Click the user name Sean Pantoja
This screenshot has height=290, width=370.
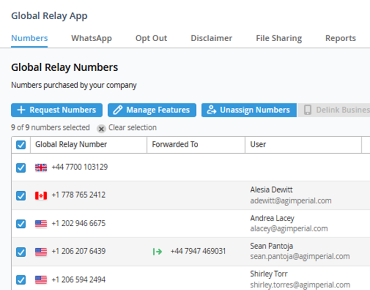click(x=271, y=246)
